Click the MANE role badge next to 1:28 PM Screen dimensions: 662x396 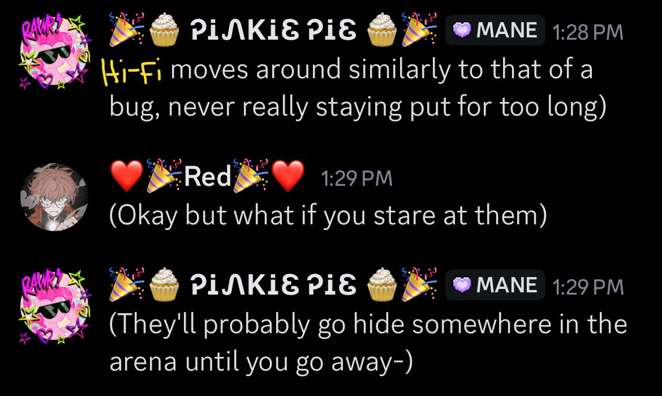(495, 30)
